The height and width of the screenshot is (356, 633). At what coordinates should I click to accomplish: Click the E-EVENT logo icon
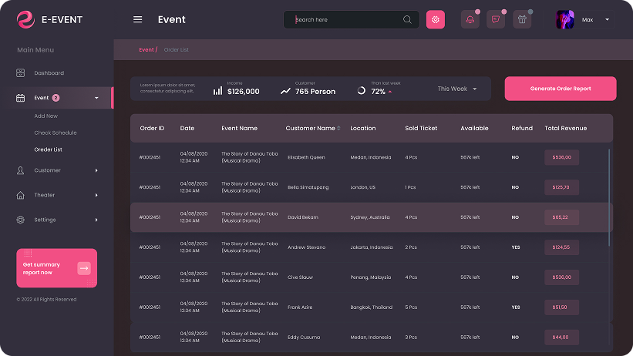coord(25,19)
